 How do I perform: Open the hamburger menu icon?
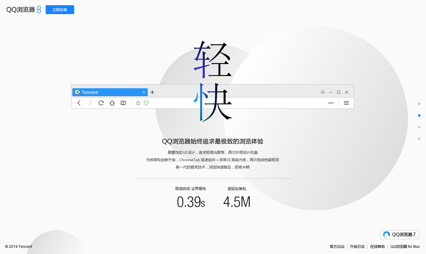(346, 103)
